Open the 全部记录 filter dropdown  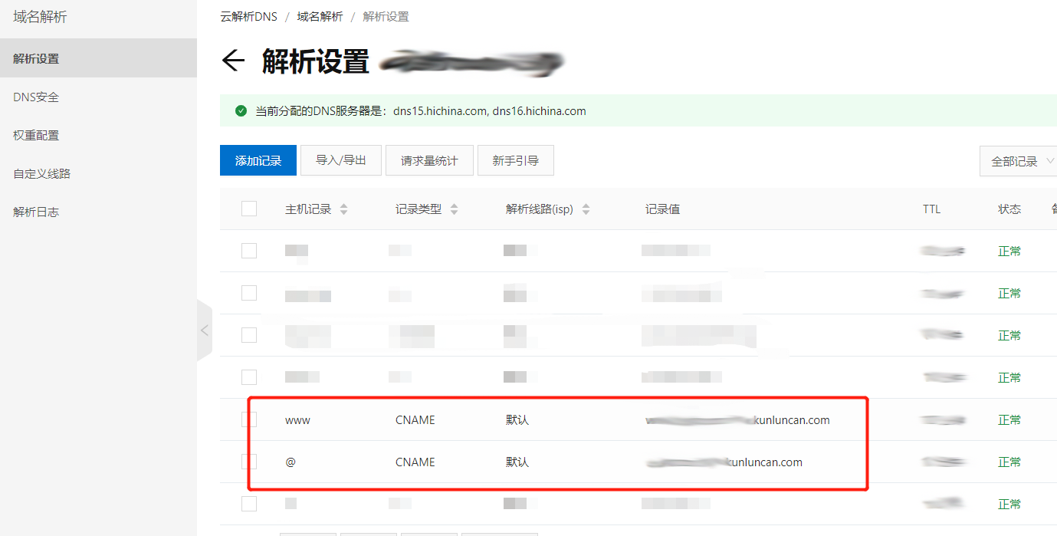pos(1019,161)
